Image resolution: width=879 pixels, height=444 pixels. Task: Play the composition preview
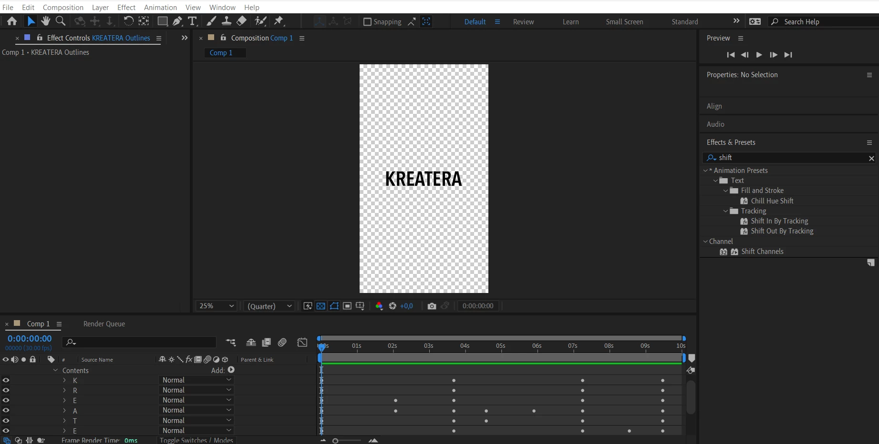(759, 55)
